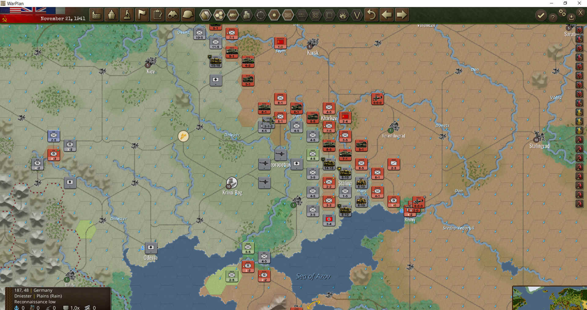Click the Plains (Rain) terrain text
The width and height of the screenshot is (587, 310).
(49, 296)
